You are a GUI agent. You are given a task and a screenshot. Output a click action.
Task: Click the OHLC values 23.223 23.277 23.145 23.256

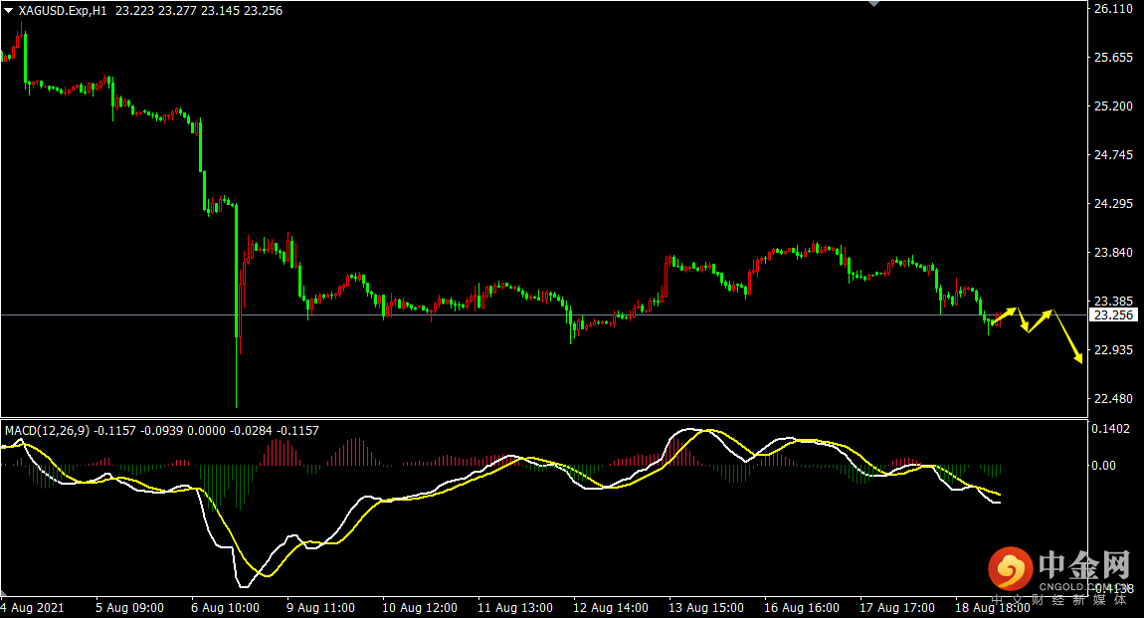pyautogui.click(x=199, y=11)
